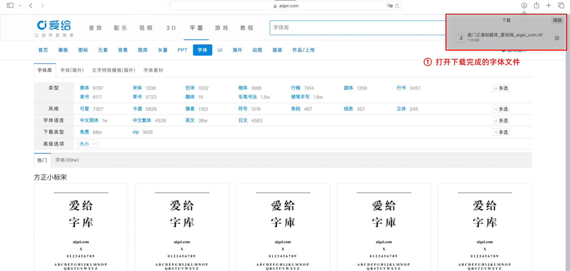The width and height of the screenshot is (570, 271).
Task: Filter by 黑体 font type
Action: [x=84, y=88]
